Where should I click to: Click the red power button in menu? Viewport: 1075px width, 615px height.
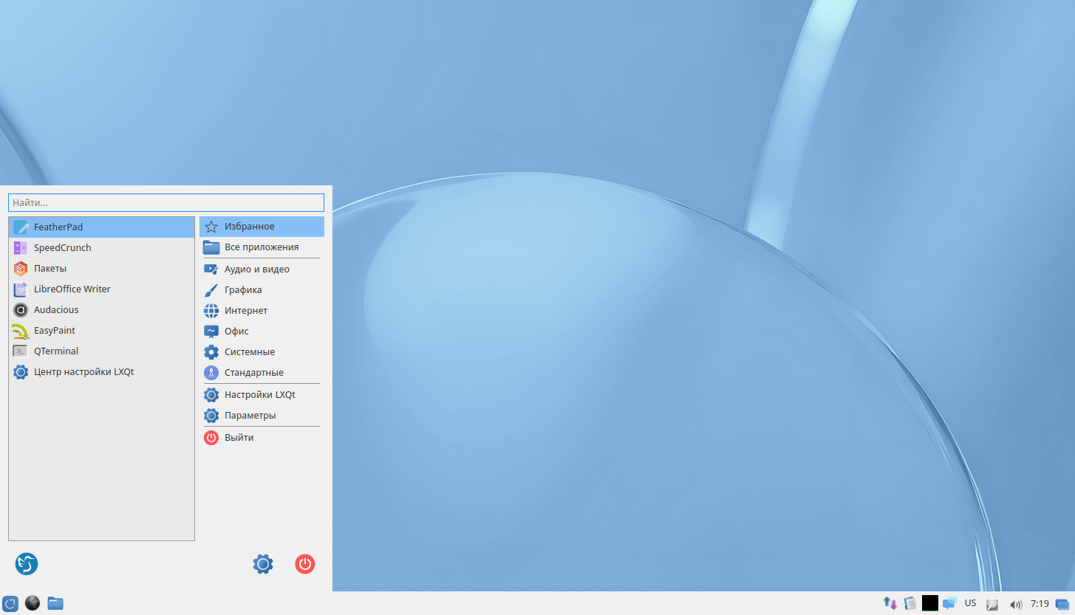pyautogui.click(x=305, y=564)
